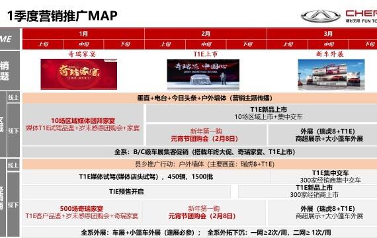Open the 奇瑞芯 中国心 launch event image

(203, 75)
